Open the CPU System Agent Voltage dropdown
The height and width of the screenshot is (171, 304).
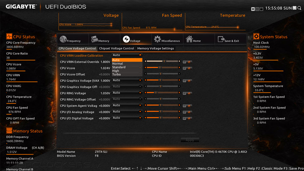[x=127, y=105]
